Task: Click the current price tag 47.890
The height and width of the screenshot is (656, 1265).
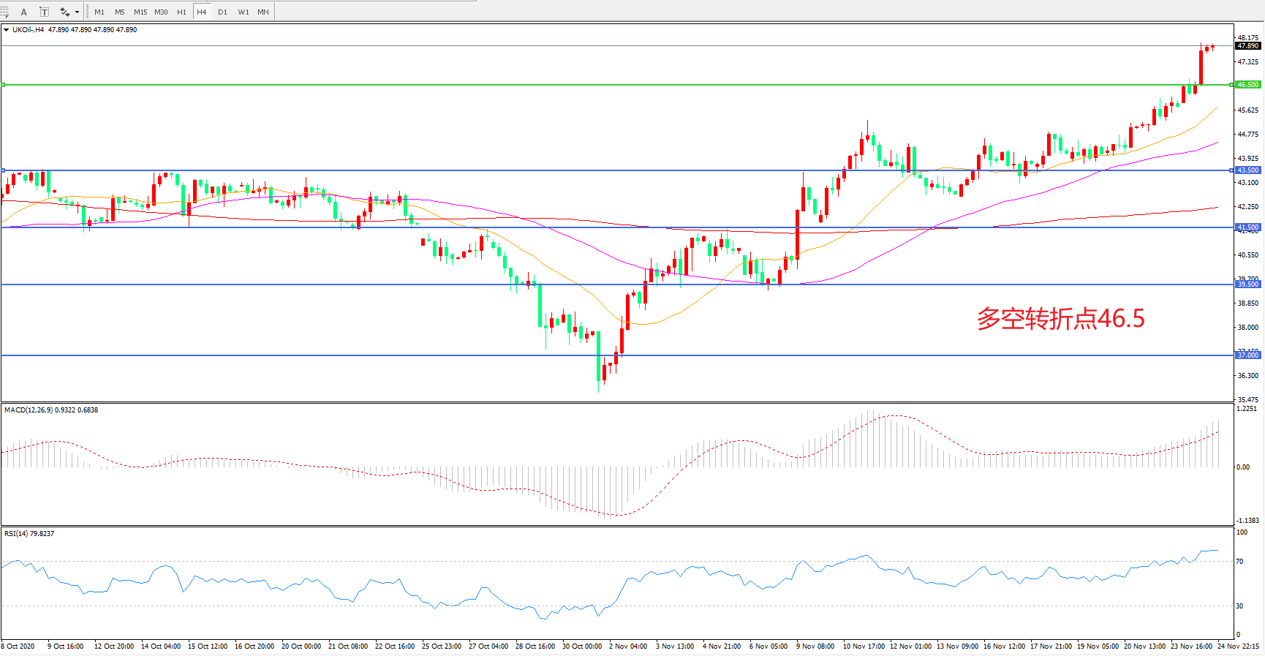Action: click(x=1247, y=46)
